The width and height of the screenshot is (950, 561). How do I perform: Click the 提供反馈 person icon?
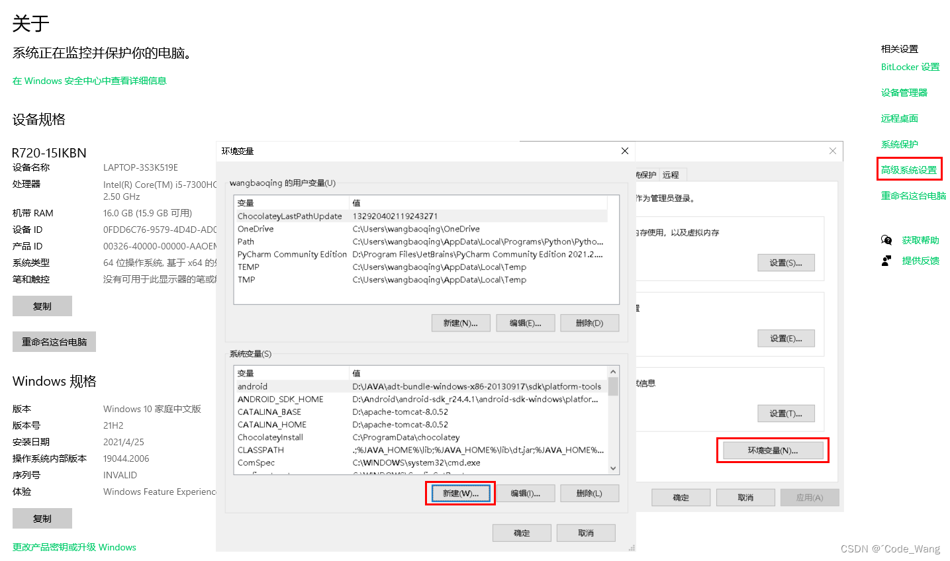click(886, 261)
